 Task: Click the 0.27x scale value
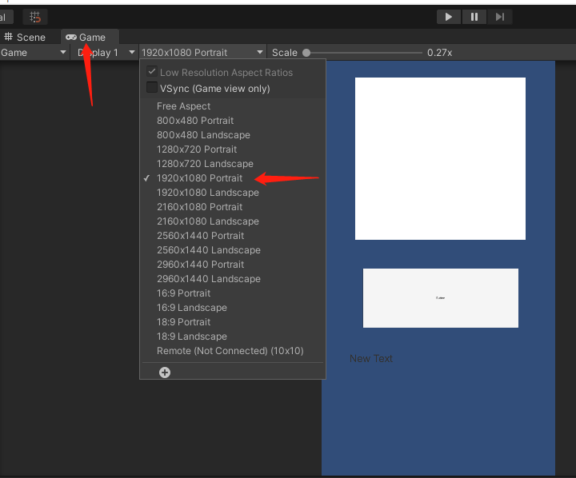pos(439,53)
